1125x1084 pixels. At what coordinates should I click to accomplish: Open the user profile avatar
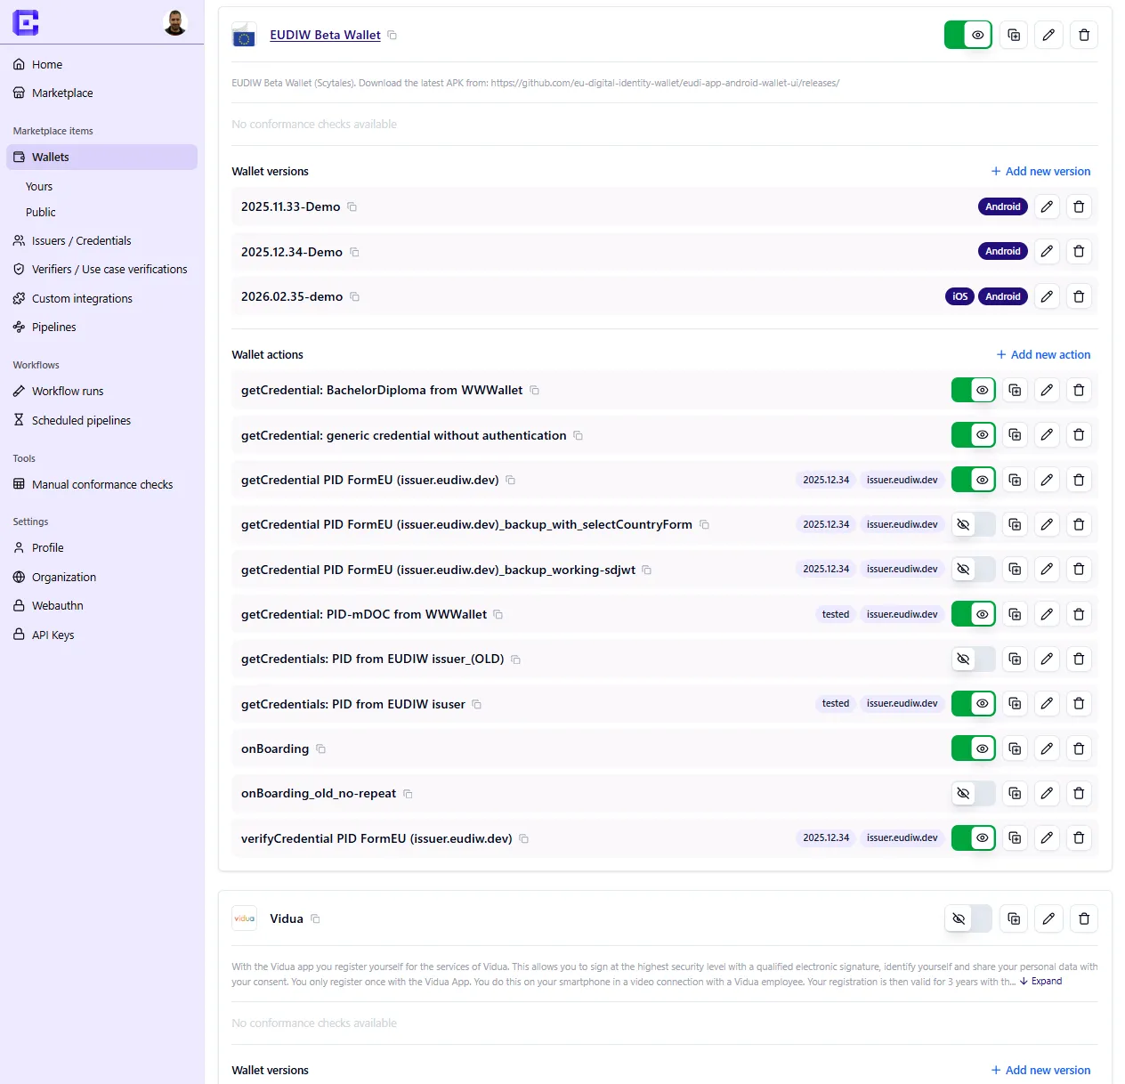click(175, 22)
